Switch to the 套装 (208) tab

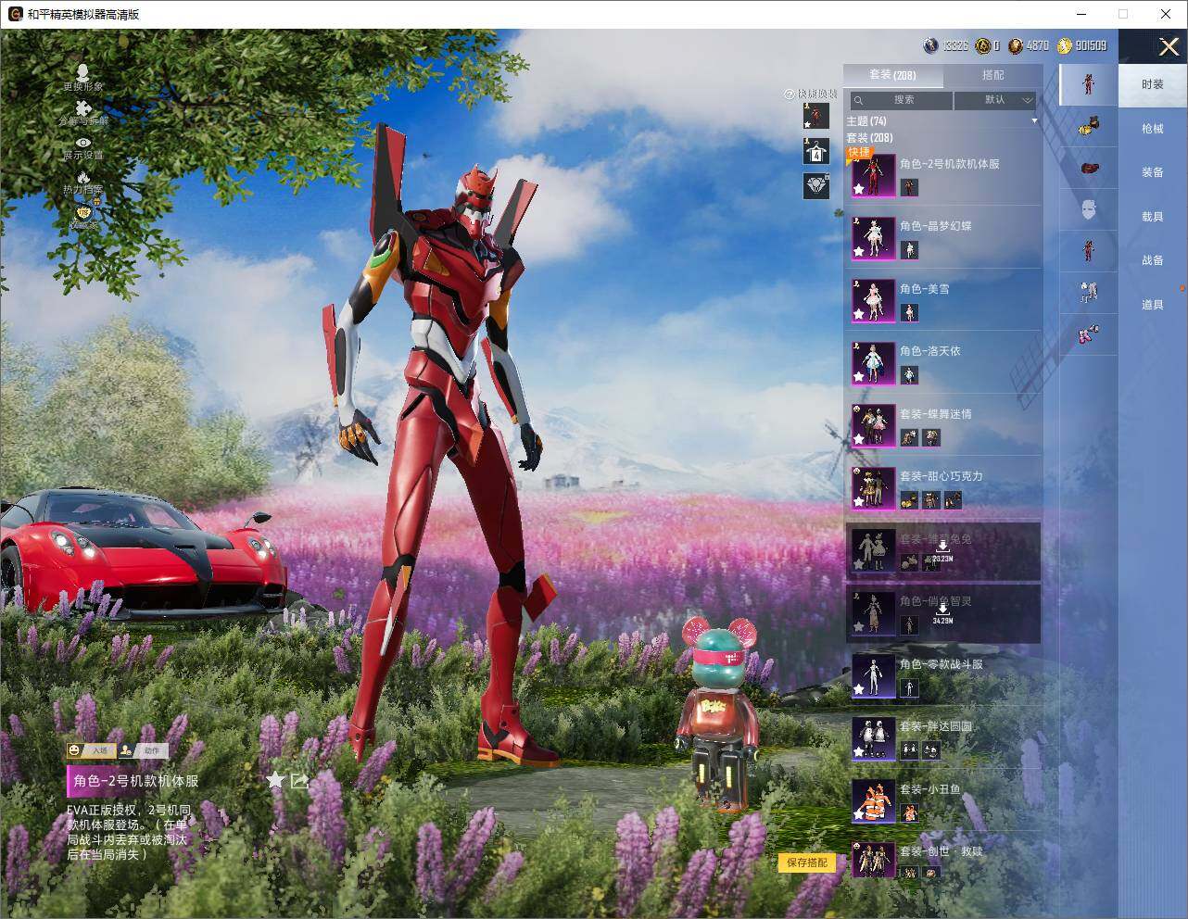tap(892, 75)
